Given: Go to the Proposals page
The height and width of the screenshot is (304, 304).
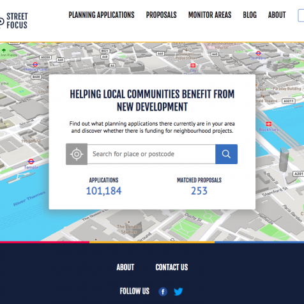Looking at the screenshot, I should pos(161,15).
